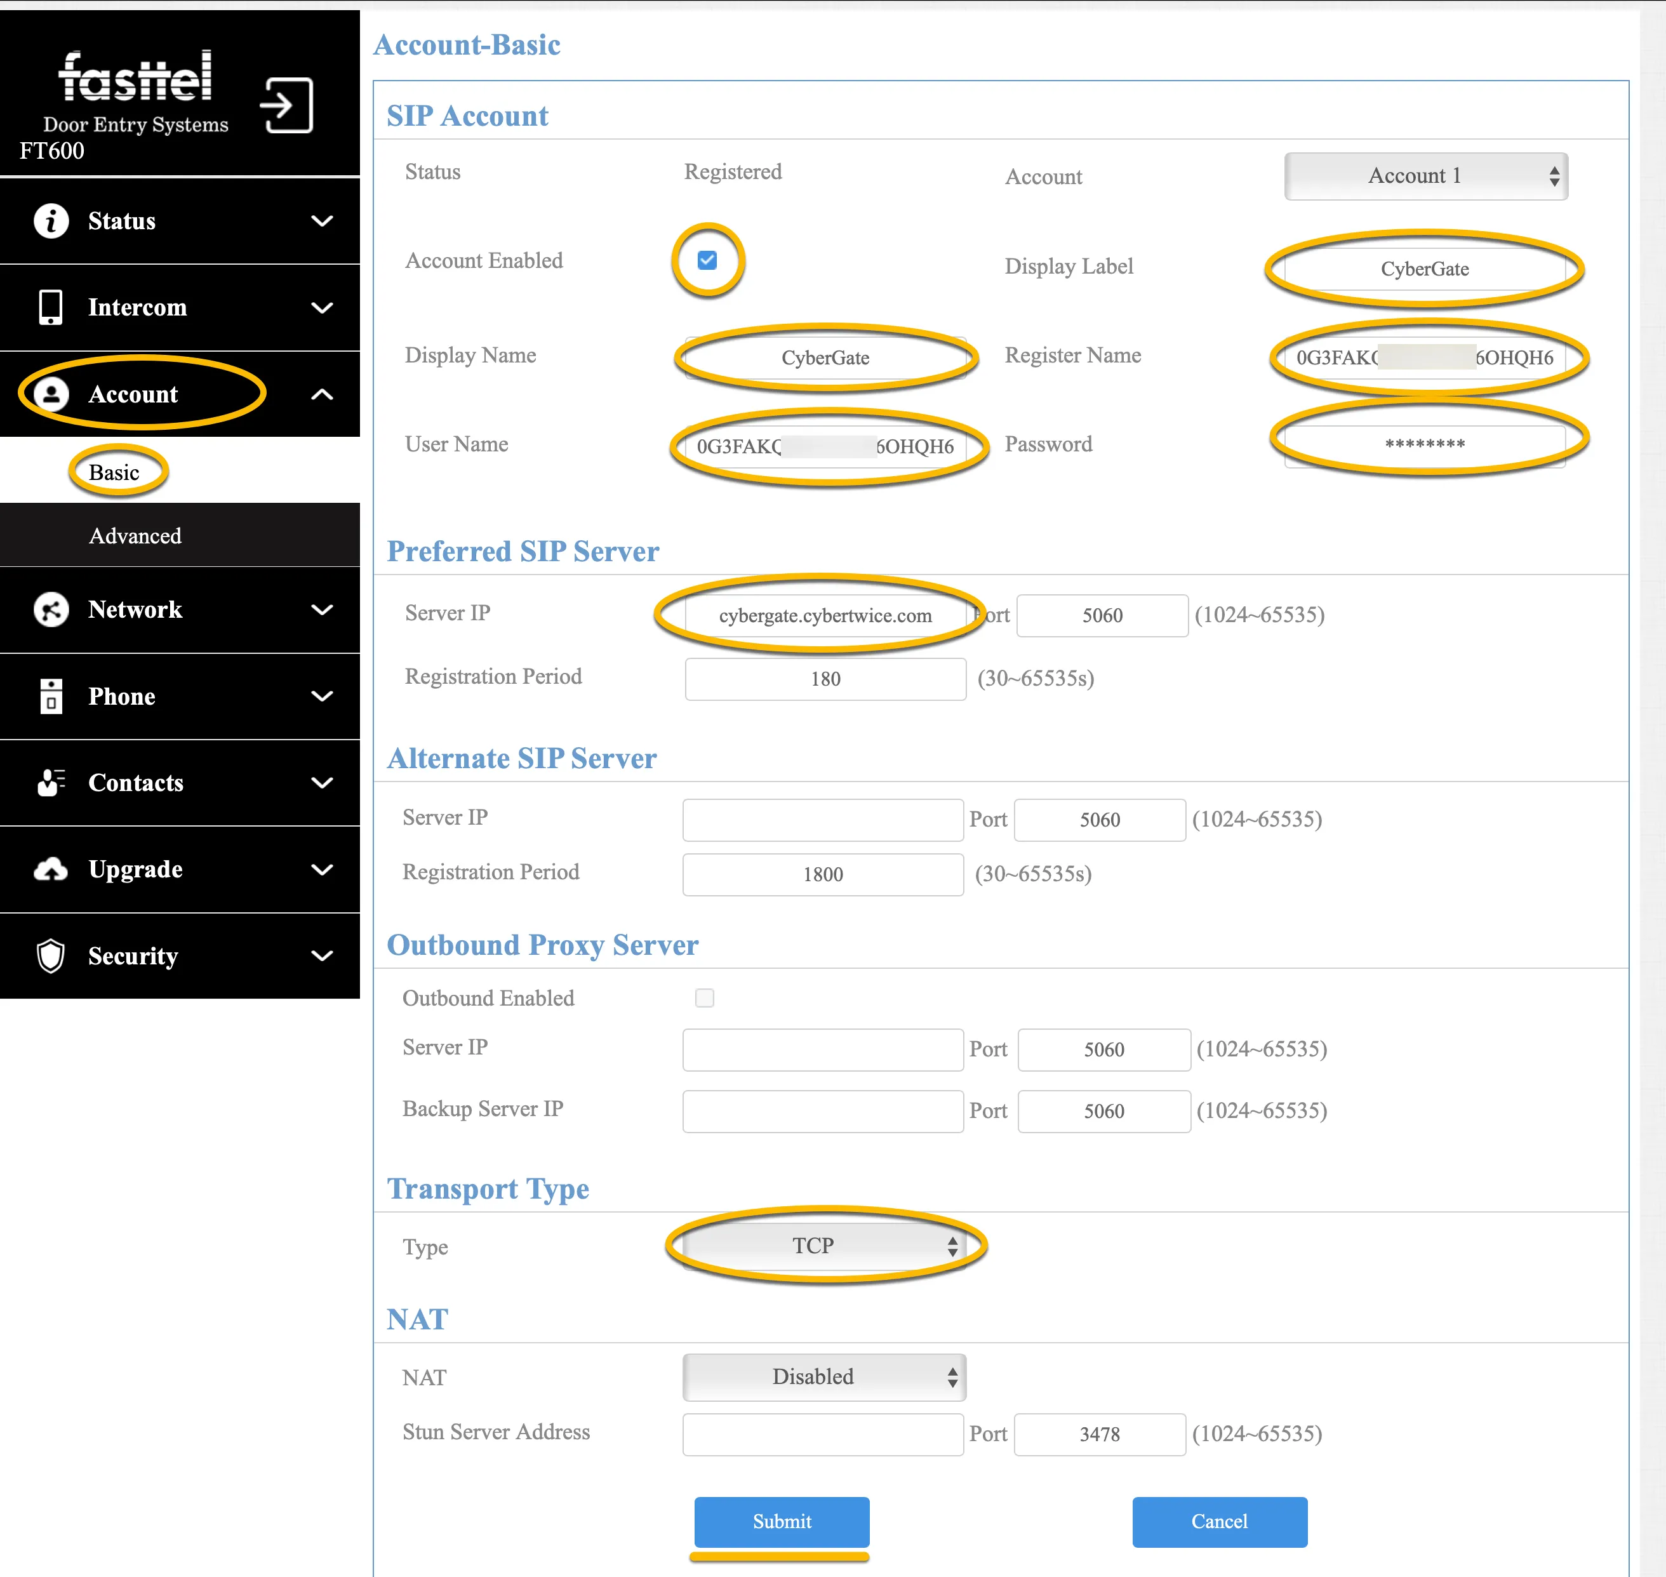Screen dimensions: 1666x1577
Task: Click the Display Name input field
Action: 825,358
